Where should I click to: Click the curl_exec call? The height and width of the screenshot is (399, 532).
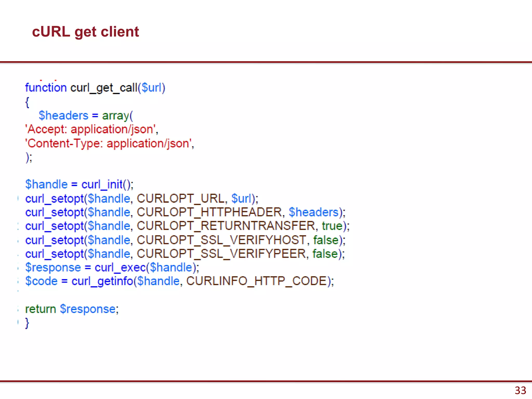coord(120,268)
